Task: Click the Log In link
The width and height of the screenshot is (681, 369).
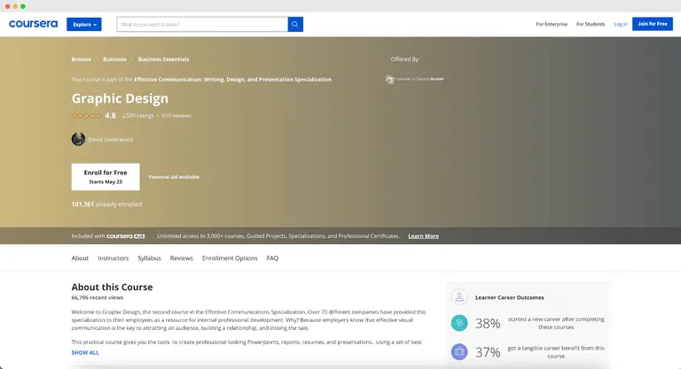Action: tap(620, 24)
